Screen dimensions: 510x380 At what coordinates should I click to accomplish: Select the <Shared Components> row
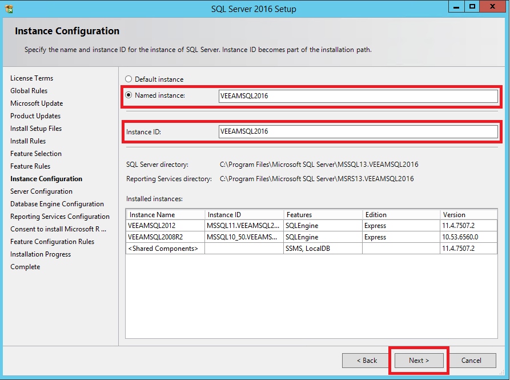click(312, 248)
